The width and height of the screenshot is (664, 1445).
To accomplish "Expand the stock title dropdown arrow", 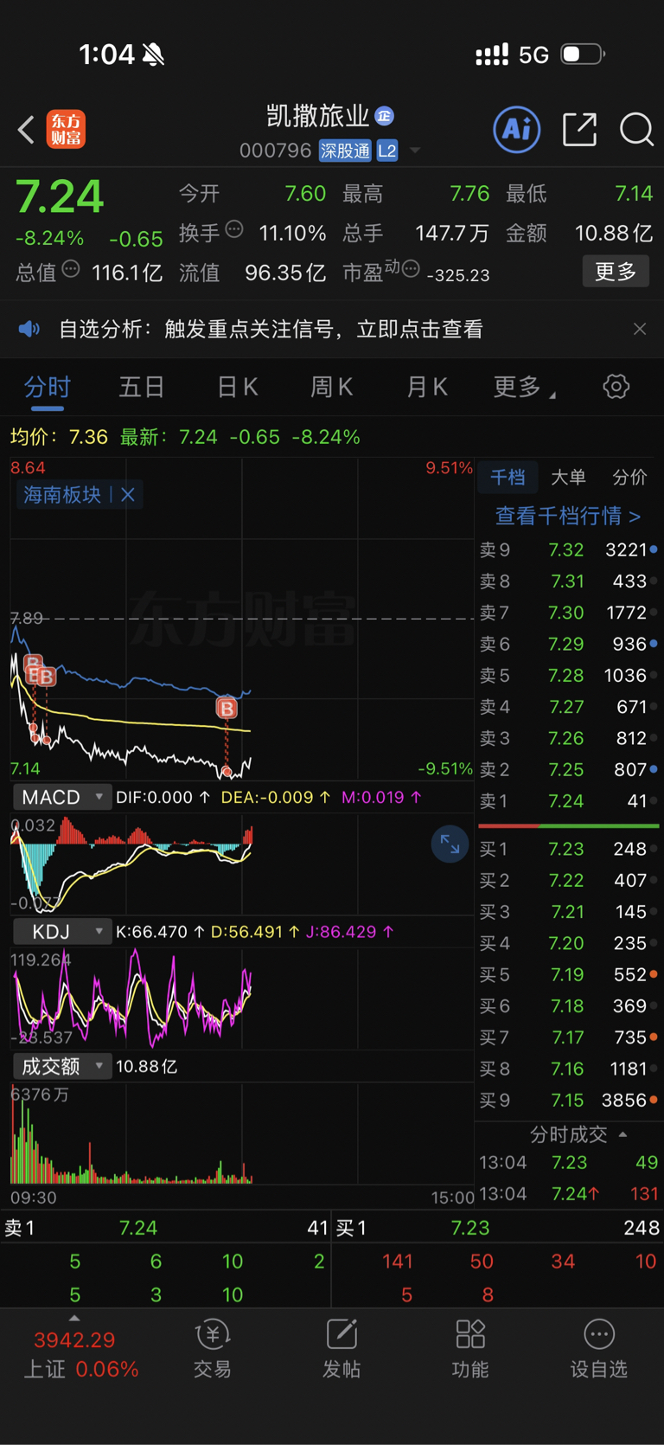I will [x=415, y=151].
